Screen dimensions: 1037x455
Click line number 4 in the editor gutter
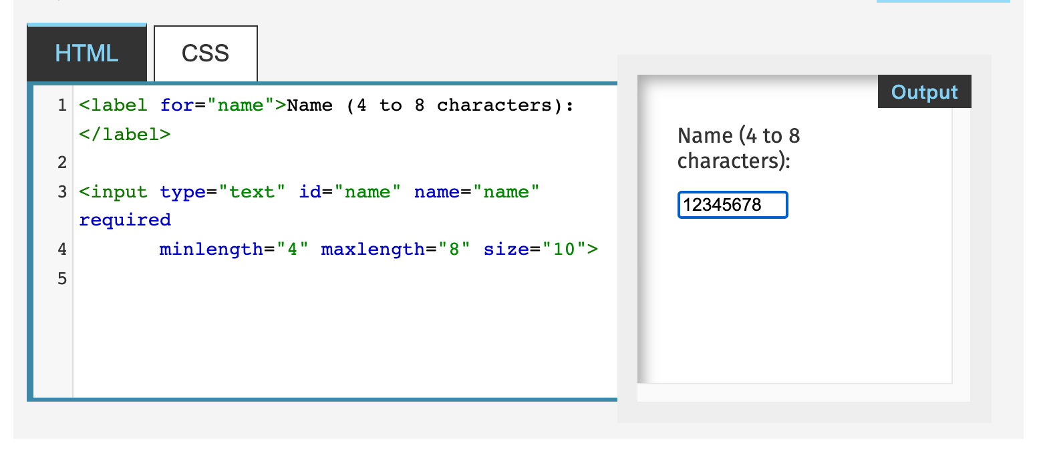point(62,250)
